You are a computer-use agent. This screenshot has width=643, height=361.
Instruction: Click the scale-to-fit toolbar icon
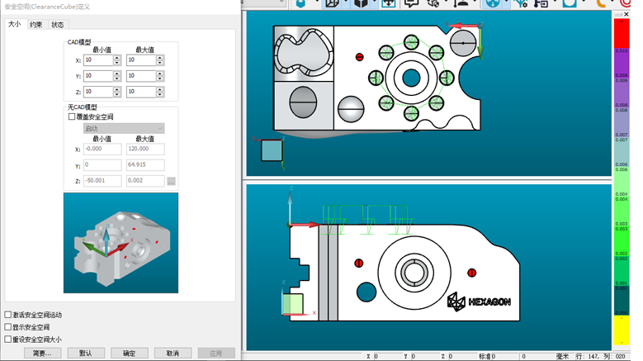[x=386, y=3]
